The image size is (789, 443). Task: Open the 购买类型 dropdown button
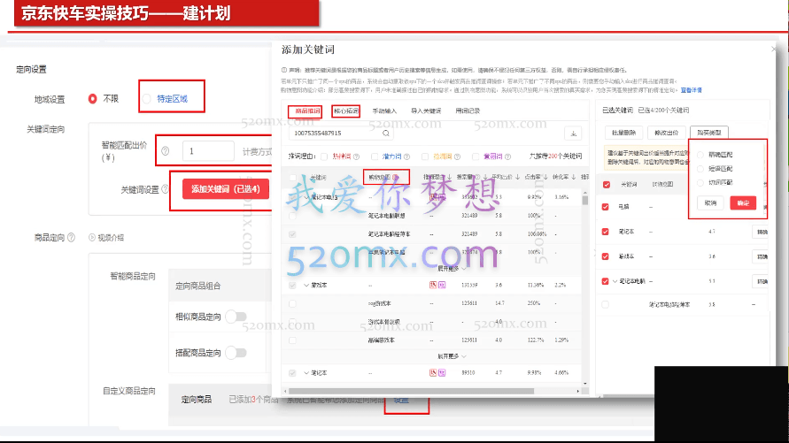coord(709,133)
